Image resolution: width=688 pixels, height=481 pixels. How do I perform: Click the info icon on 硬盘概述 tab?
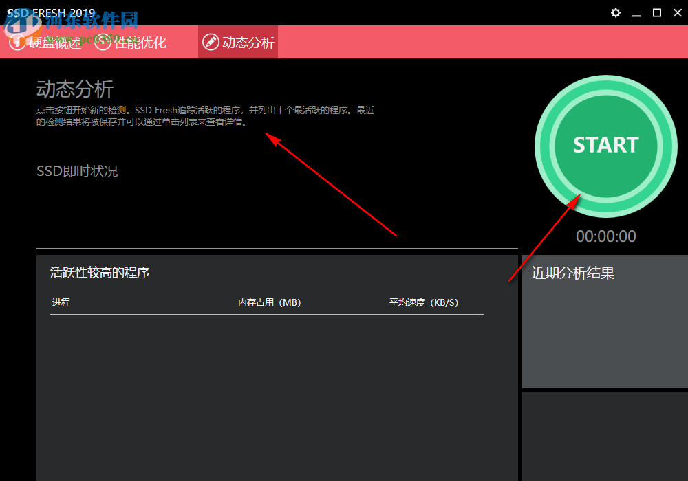[17, 42]
